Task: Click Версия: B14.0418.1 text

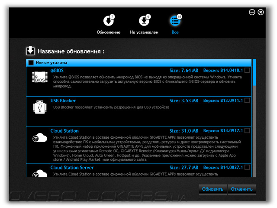Action: (x=223, y=70)
